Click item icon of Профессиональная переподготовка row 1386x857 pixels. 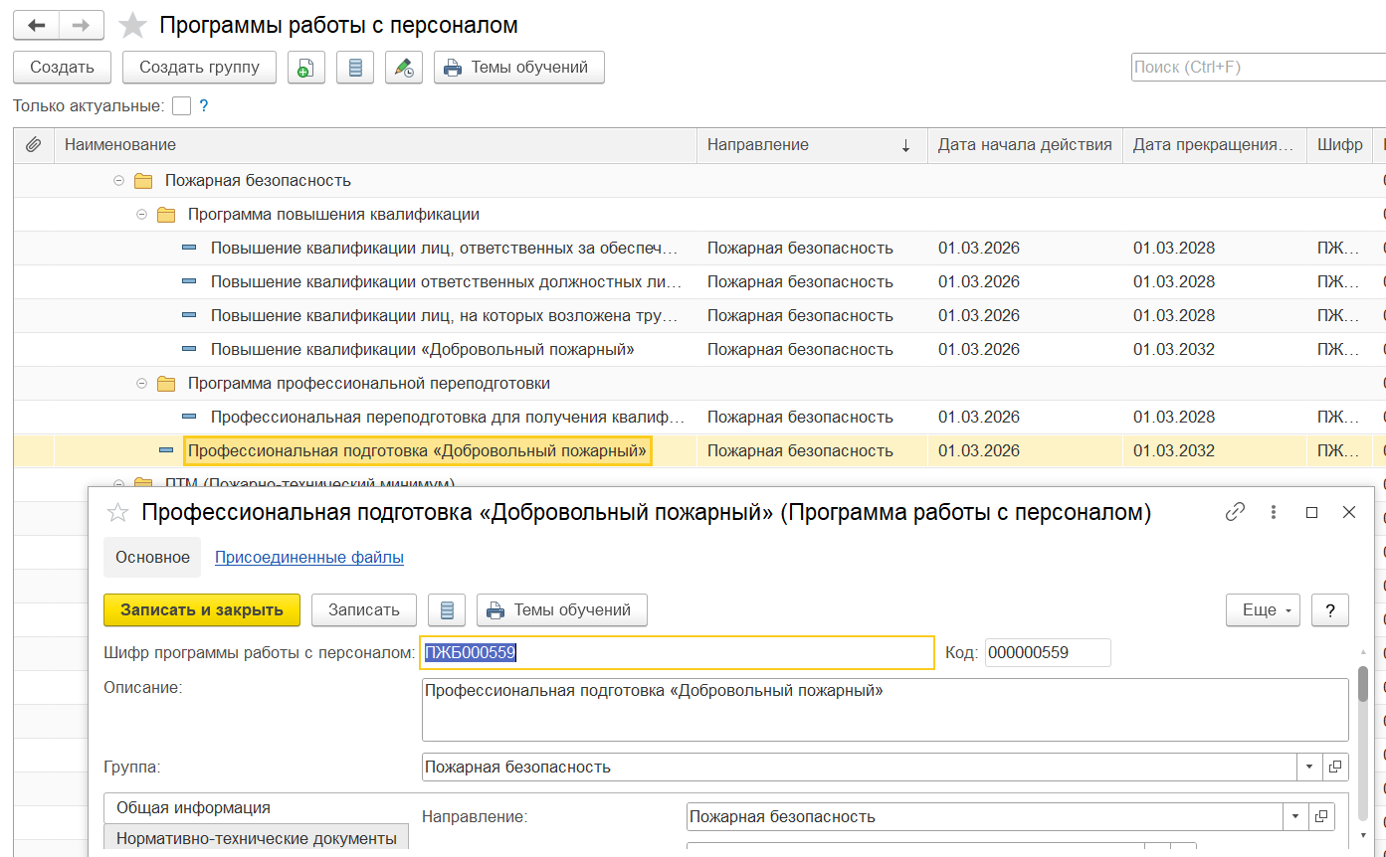point(189,417)
